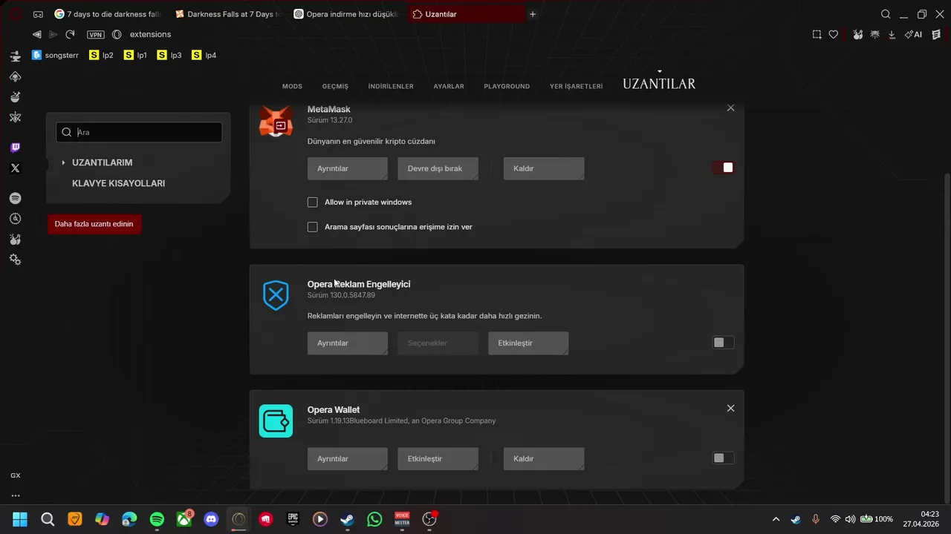Click 'Daha fazla uzantı edinin' button
951x534 pixels.
coord(94,224)
